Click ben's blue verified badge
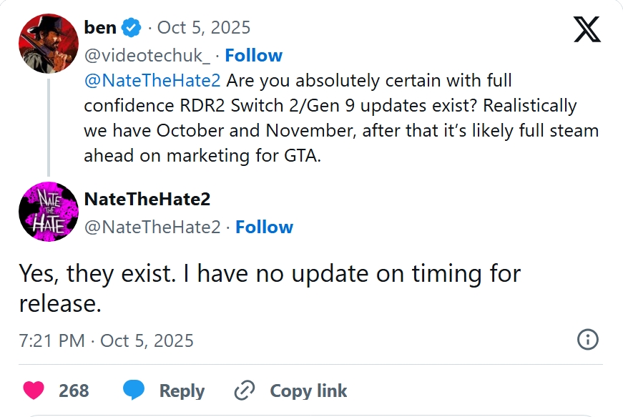623x417 pixels. [131, 28]
